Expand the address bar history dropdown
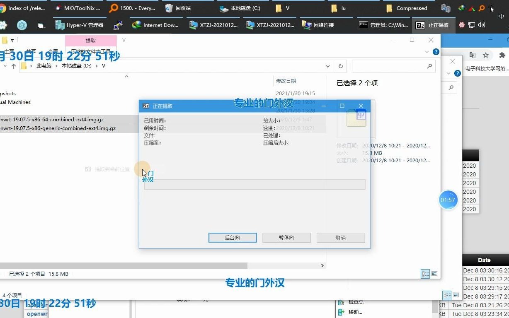The image size is (509, 318). (328, 66)
